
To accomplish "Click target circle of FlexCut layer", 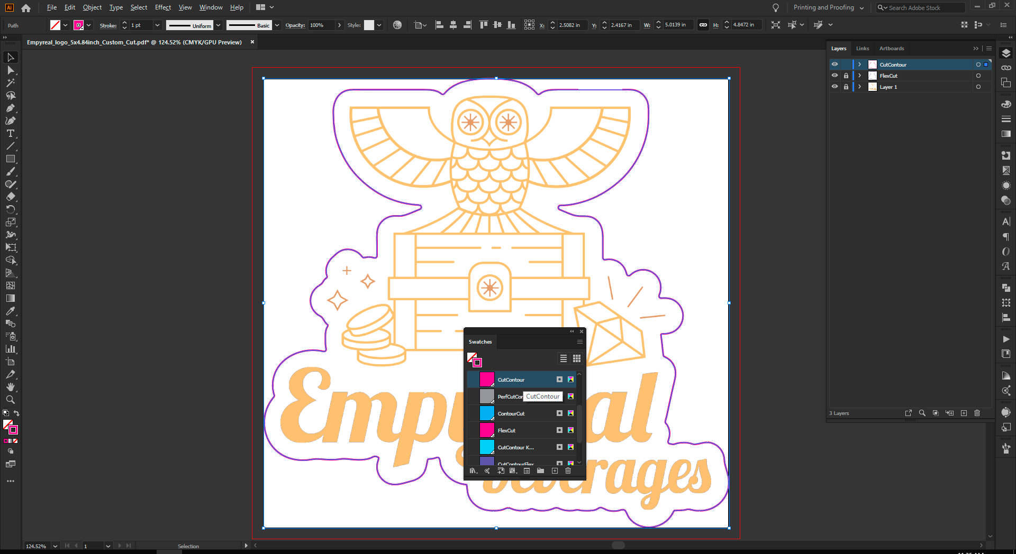I will point(978,76).
